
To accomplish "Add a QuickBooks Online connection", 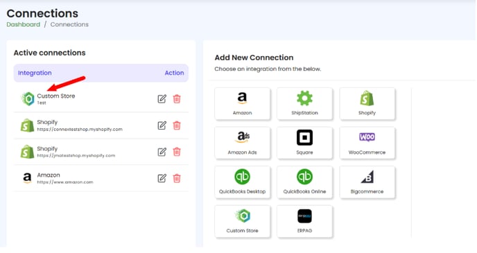I will click(304, 182).
